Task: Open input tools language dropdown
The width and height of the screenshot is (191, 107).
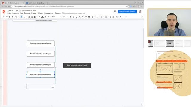Action: tap(121, 17)
